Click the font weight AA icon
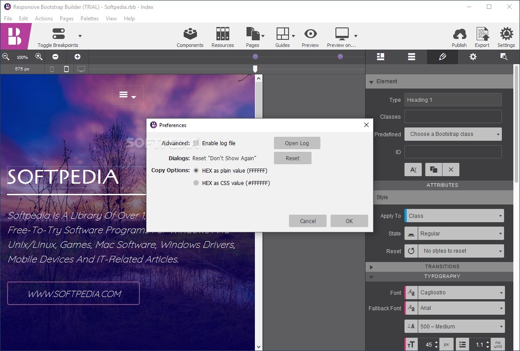520x351 pixels. (x=411, y=327)
